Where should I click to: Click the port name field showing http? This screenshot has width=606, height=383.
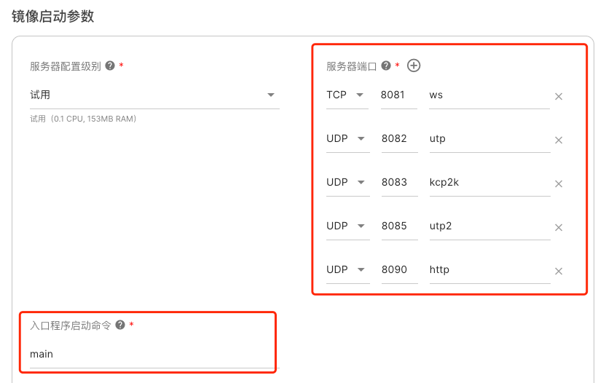(488, 270)
